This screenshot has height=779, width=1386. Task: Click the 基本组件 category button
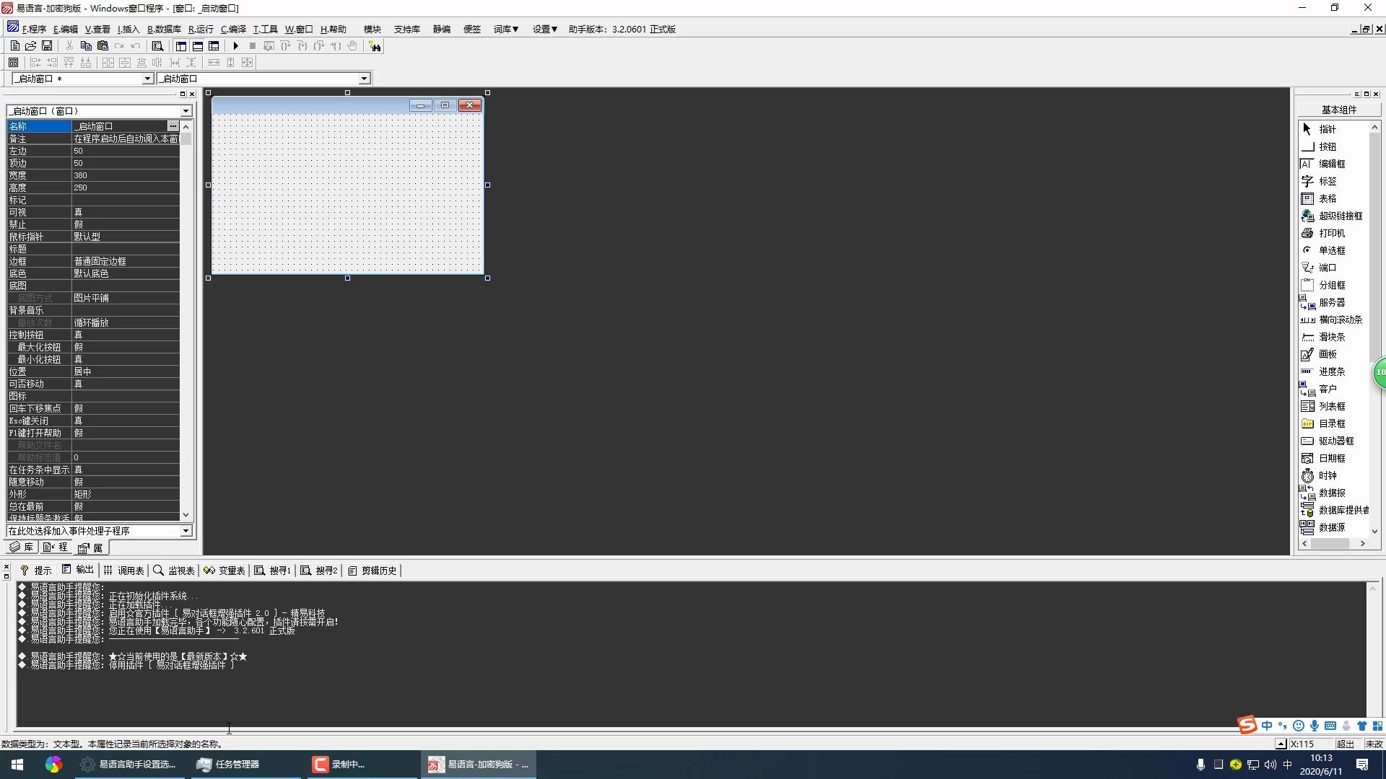pos(1339,110)
